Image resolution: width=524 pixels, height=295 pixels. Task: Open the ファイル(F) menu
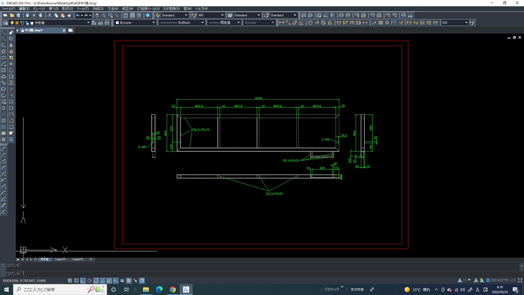tap(8, 9)
